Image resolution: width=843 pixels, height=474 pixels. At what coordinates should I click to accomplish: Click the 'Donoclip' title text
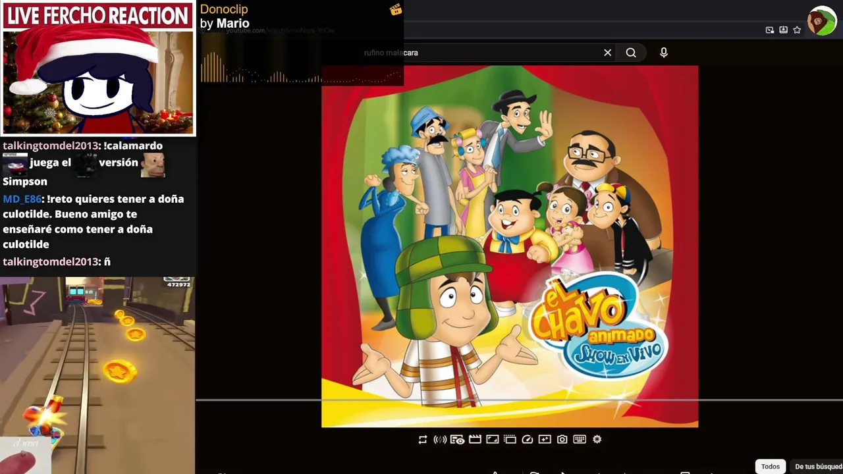tap(224, 9)
